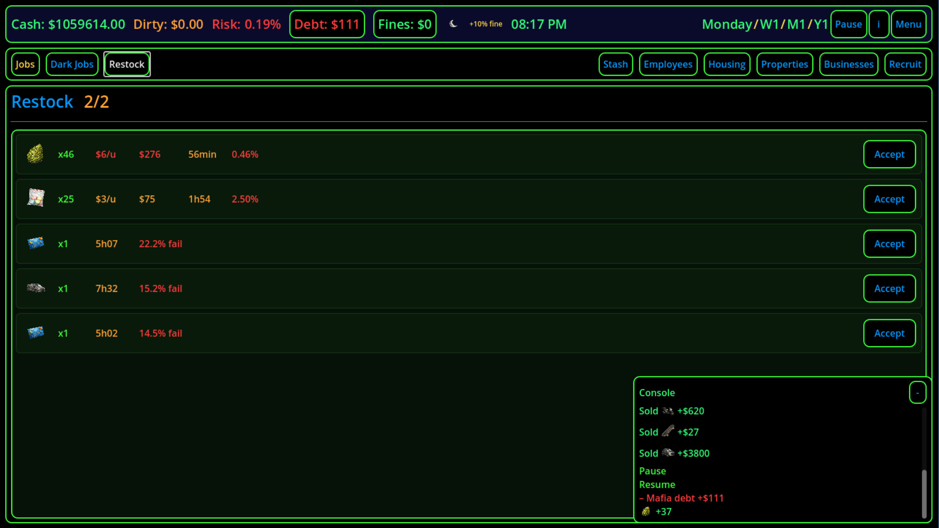Image resolution: width=939 pixels, height=528 pixels.
Task: Click the info 'i' button
Action: pos(878,24)
